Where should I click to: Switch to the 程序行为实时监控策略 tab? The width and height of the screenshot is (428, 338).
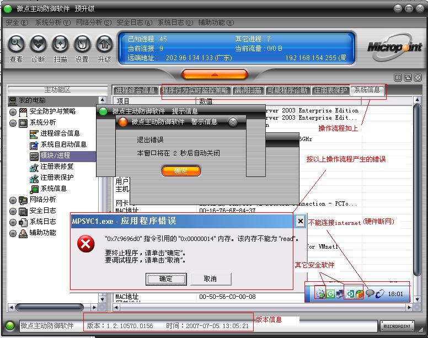(x=195, y=90)
